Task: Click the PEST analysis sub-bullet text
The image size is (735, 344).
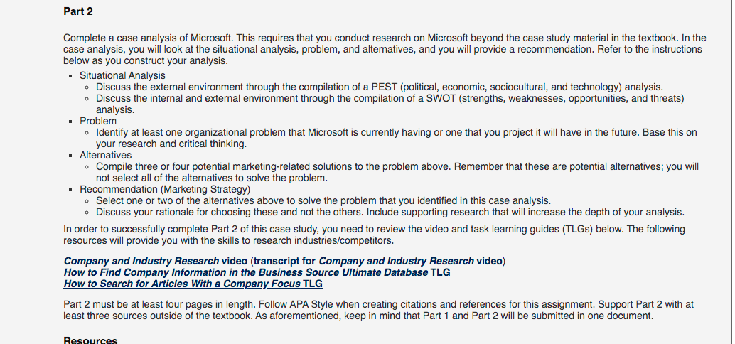Action: tap(379, 87)
